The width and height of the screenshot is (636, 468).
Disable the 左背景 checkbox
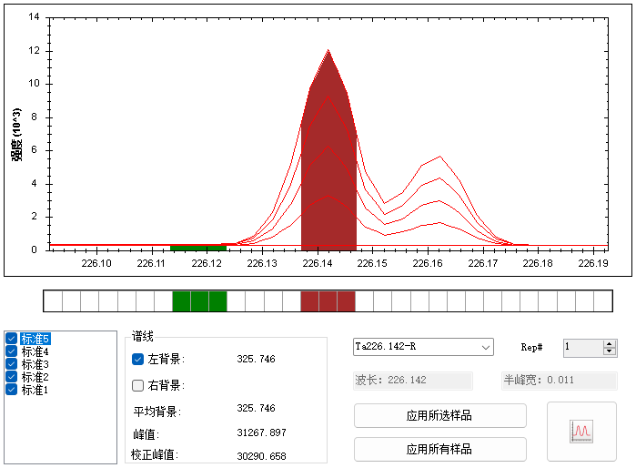(x=138, y=360)
